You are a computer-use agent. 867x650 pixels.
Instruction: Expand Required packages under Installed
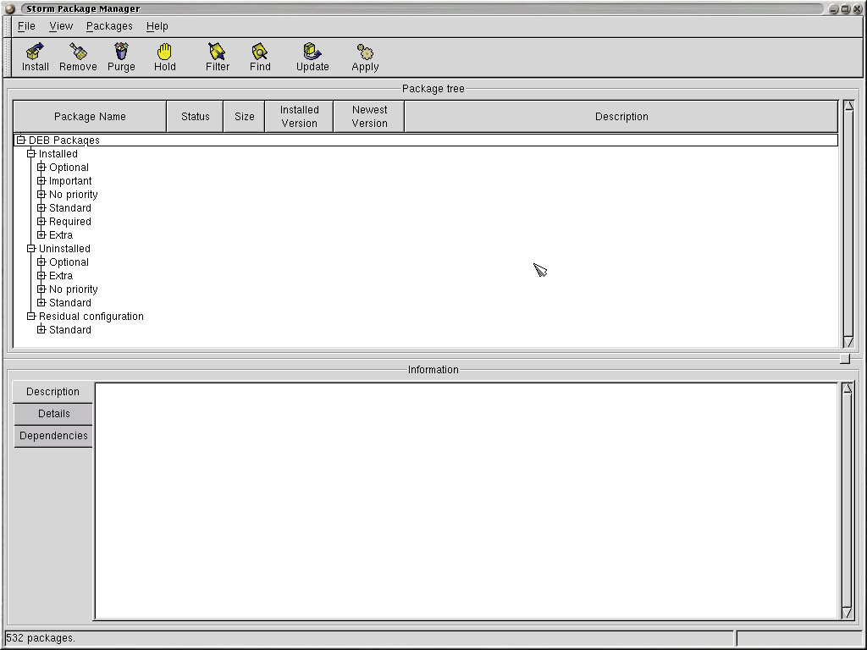[41, 222]
